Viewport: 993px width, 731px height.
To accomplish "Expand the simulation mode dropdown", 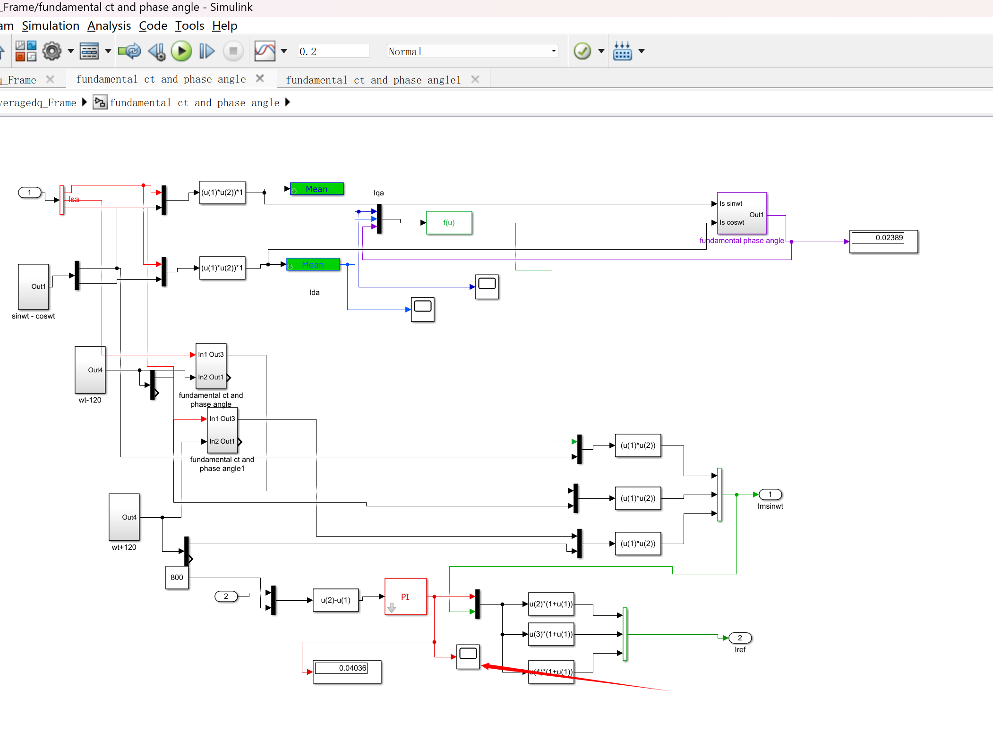I will point(554,51).
